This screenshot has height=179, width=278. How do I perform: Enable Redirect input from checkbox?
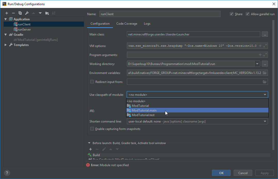[92, 82]
